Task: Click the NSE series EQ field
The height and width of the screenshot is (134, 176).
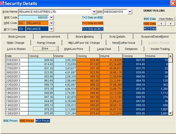Action: point(22,23)
